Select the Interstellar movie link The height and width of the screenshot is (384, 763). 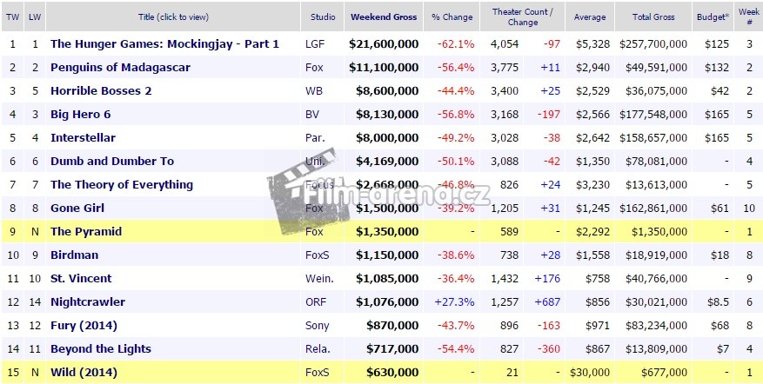coord(83,137)
